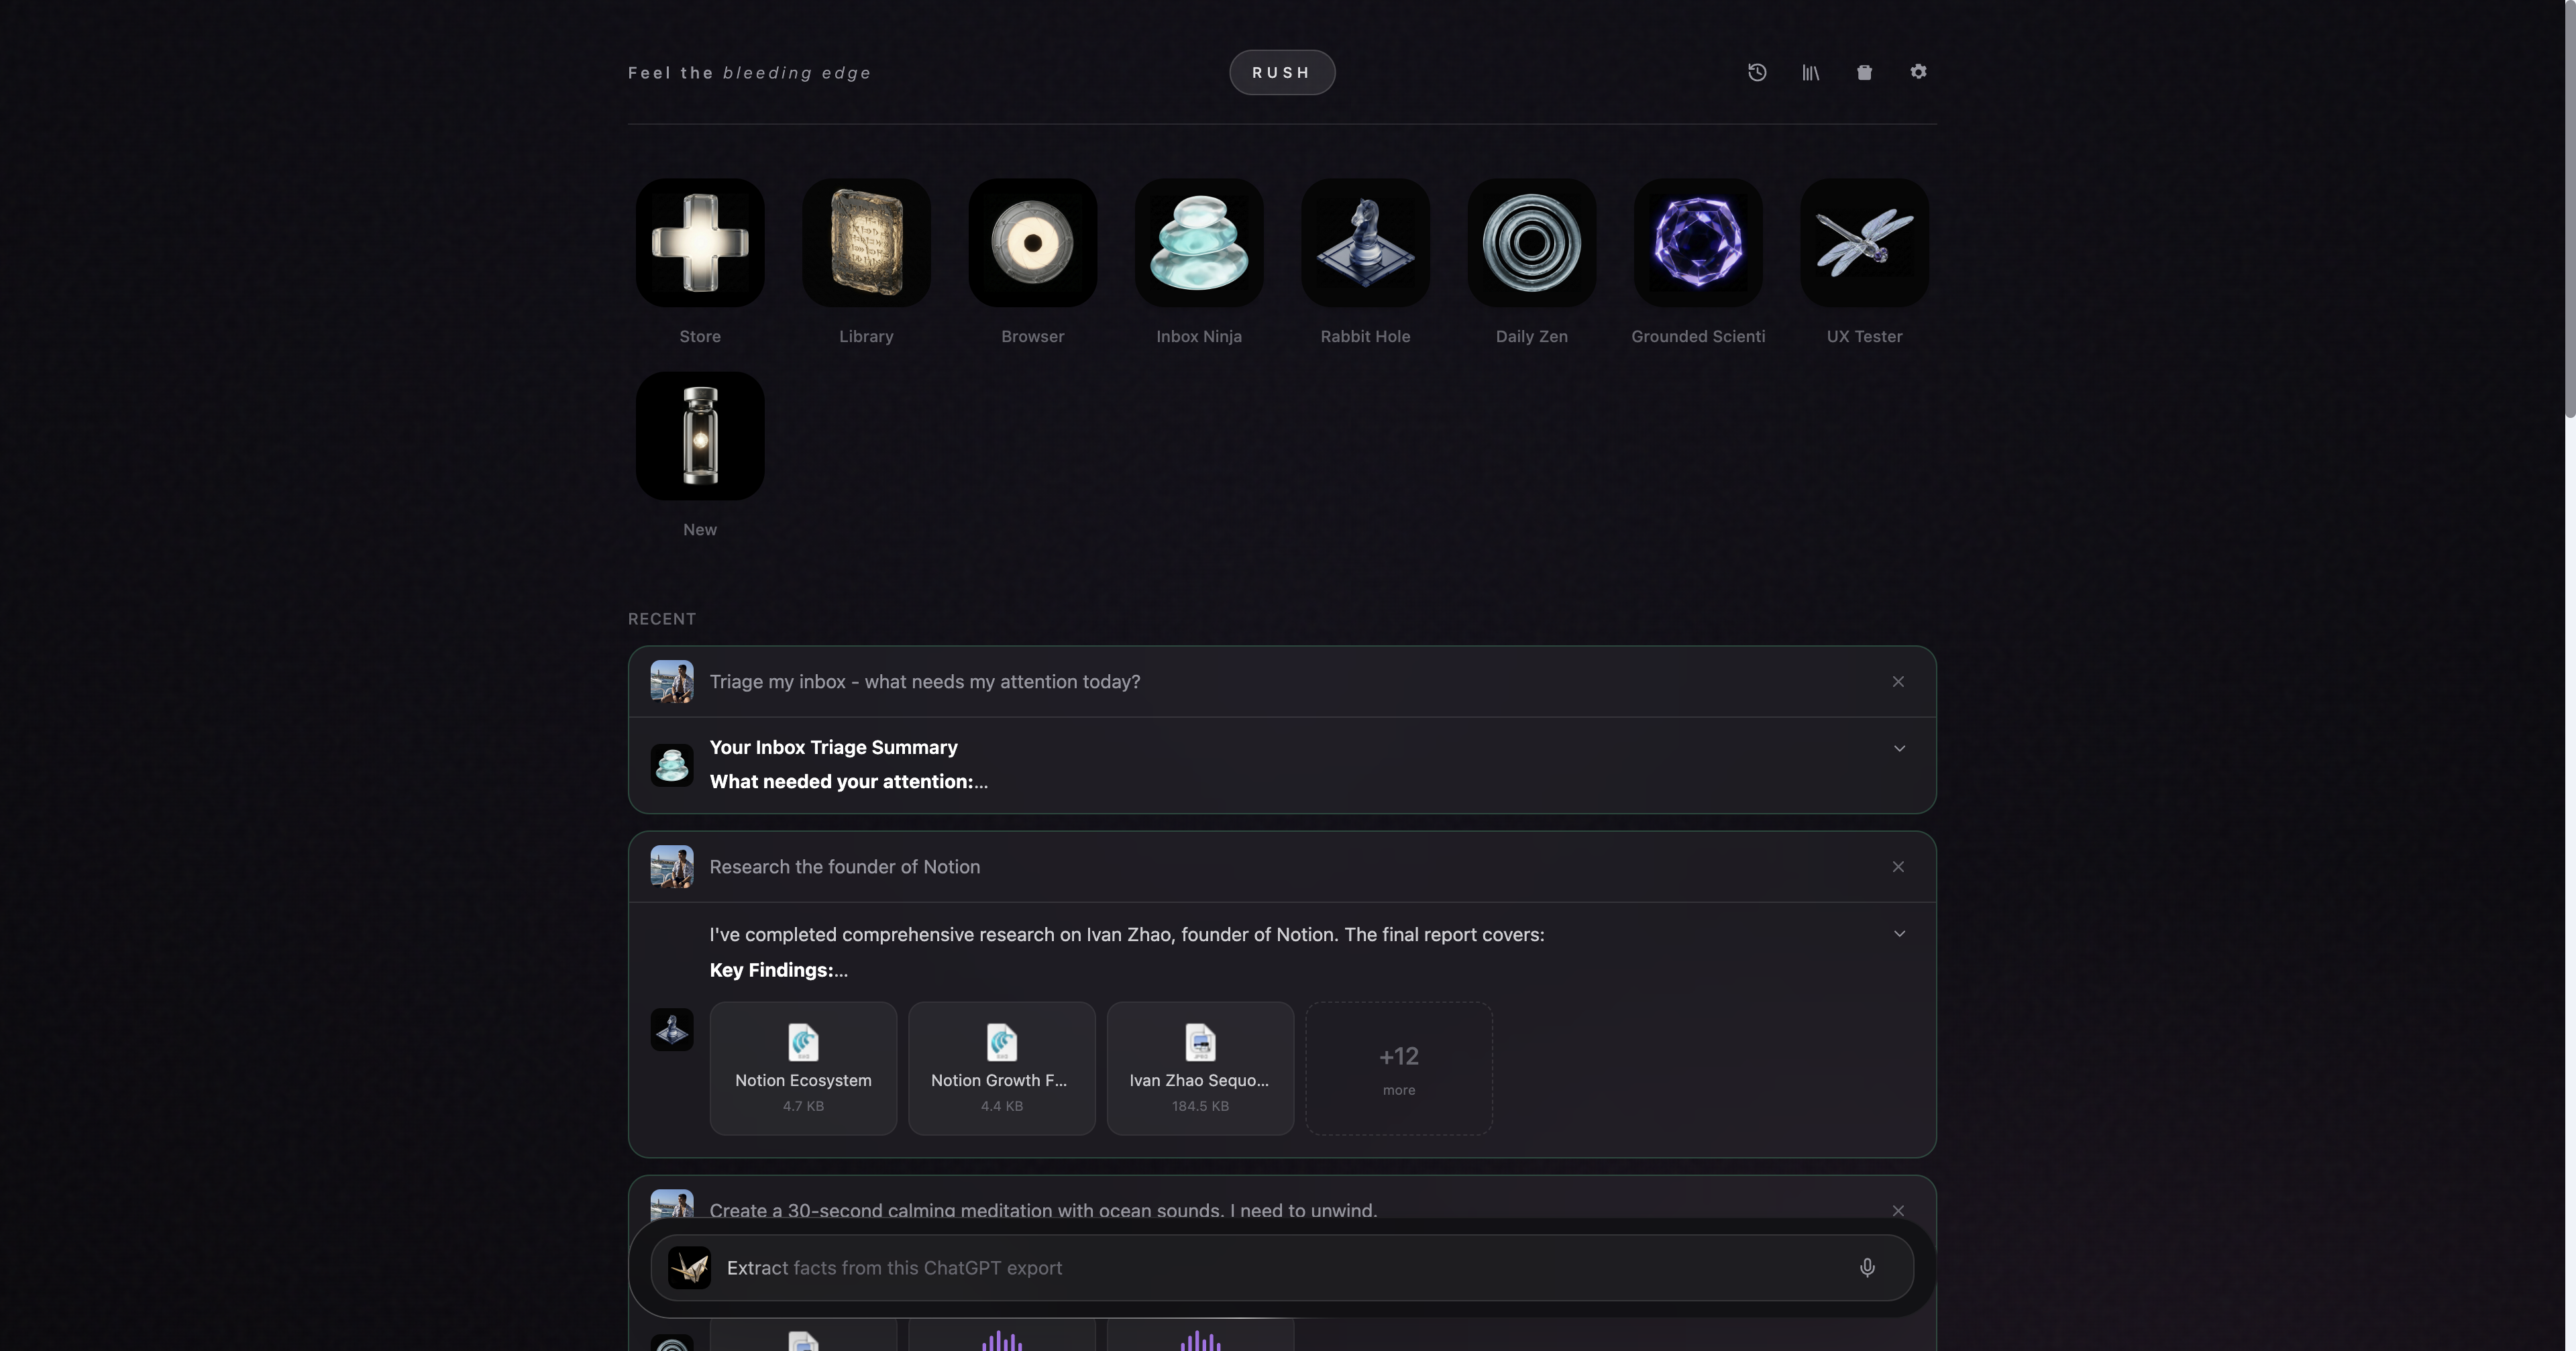Image resolution: width=2576 pixels, height=1351 pixels.
Task: Open the Ivan Zhao Sequo... file card
Action: point(1200,1068)
